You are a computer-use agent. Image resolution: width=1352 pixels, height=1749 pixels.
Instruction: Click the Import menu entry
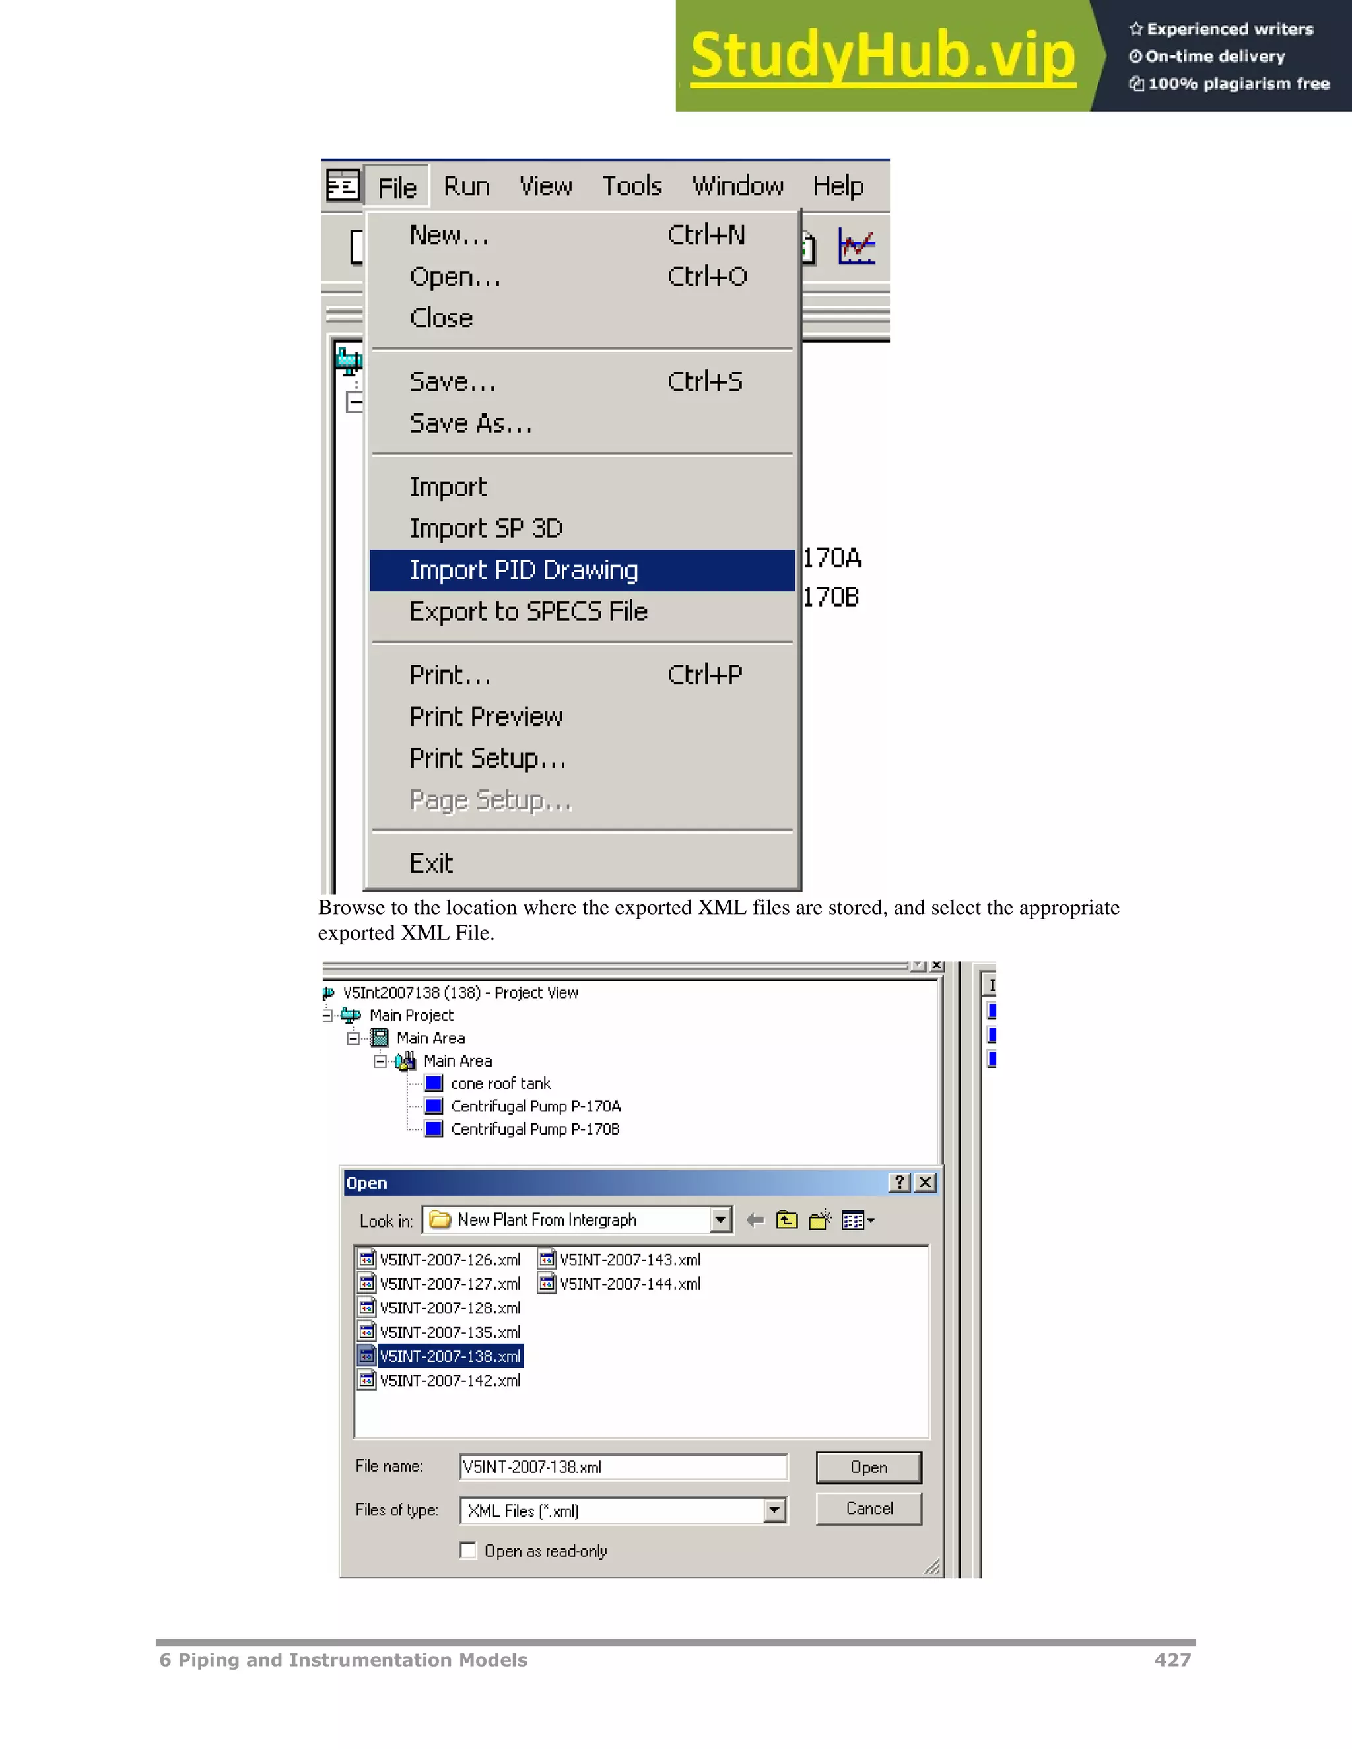[x=582, y=487]
